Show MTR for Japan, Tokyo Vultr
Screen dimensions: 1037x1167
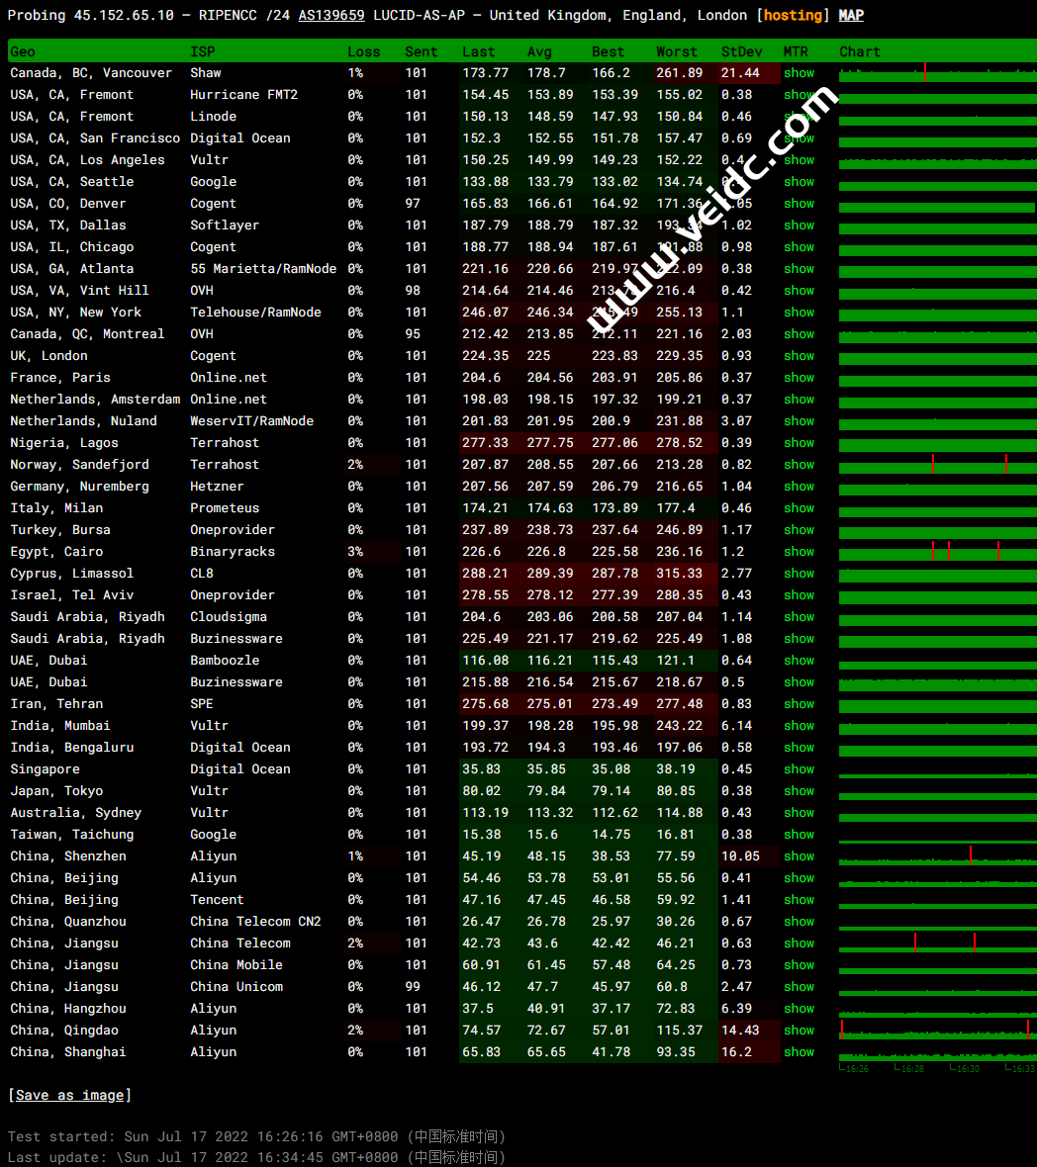click(799, 791)
